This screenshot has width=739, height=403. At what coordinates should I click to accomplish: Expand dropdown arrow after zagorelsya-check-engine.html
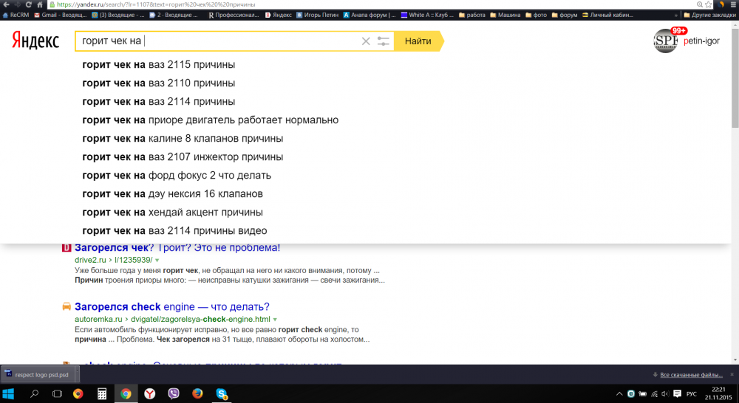pyautogui.click(x=275, y=320)
